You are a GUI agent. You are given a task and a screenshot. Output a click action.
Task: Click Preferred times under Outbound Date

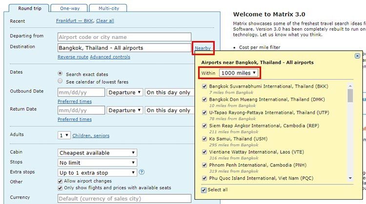(x=75, y=102)
